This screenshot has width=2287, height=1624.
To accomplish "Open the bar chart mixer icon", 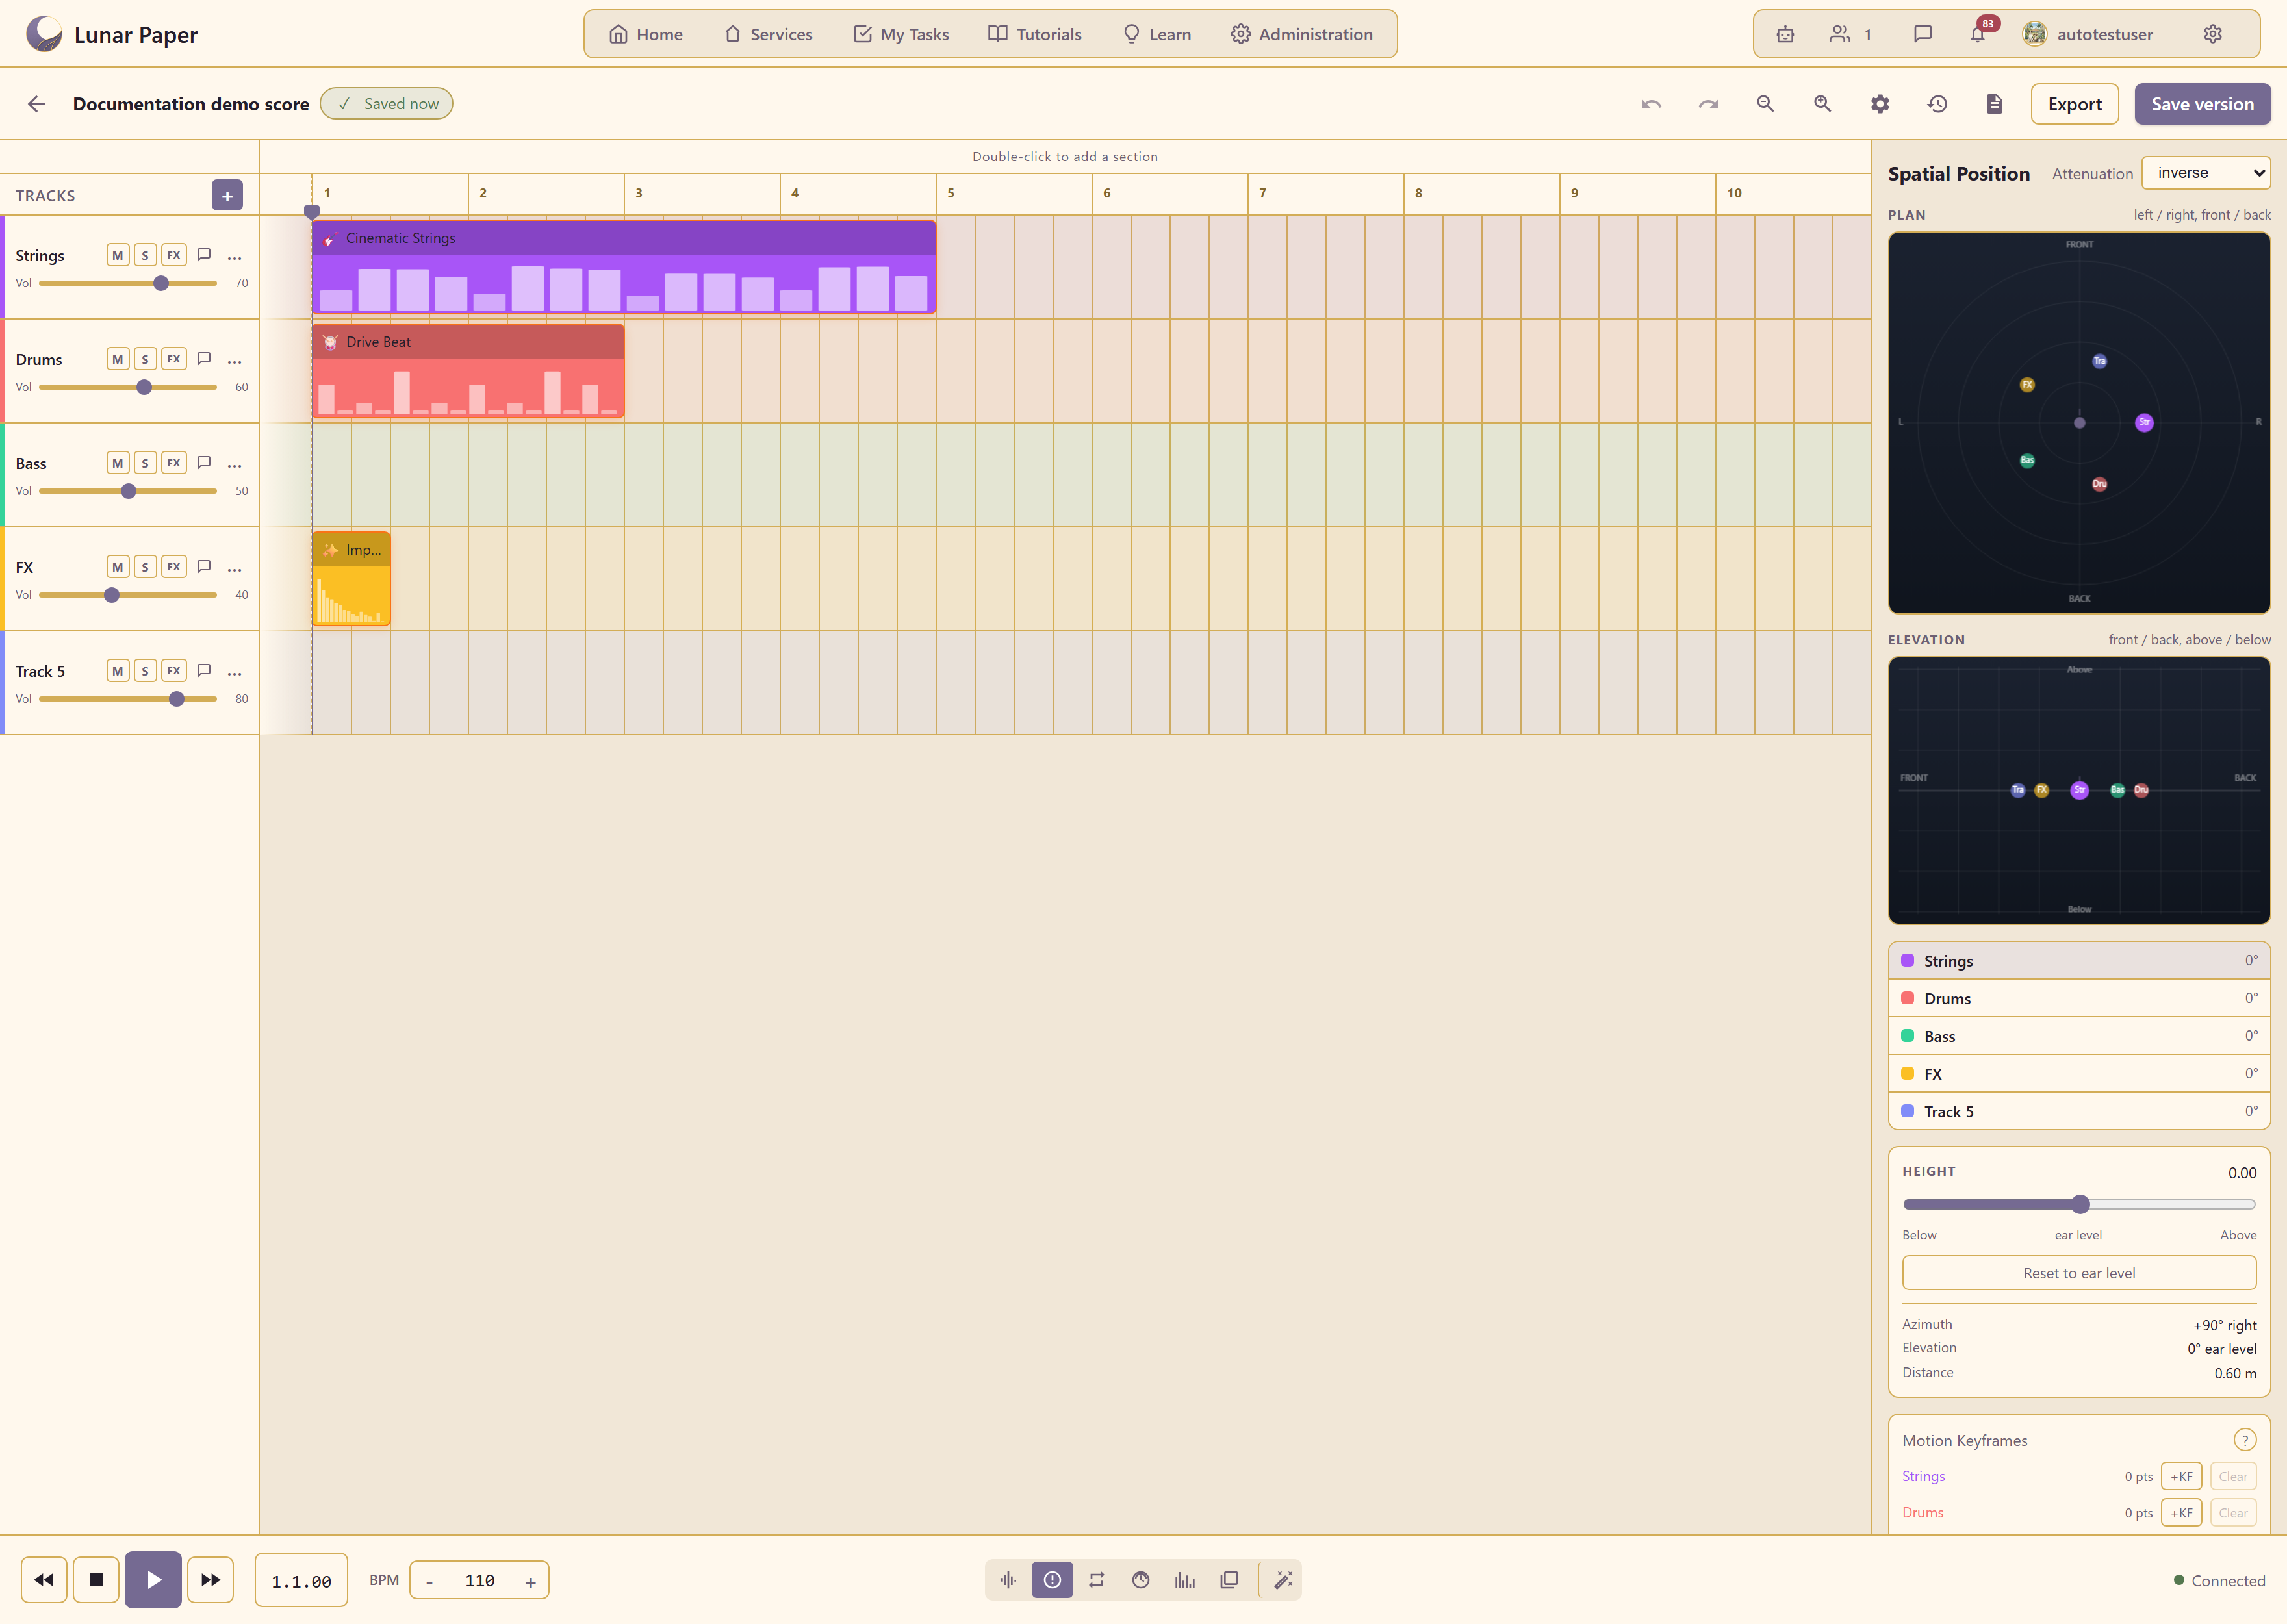I will (1185, 1580).
